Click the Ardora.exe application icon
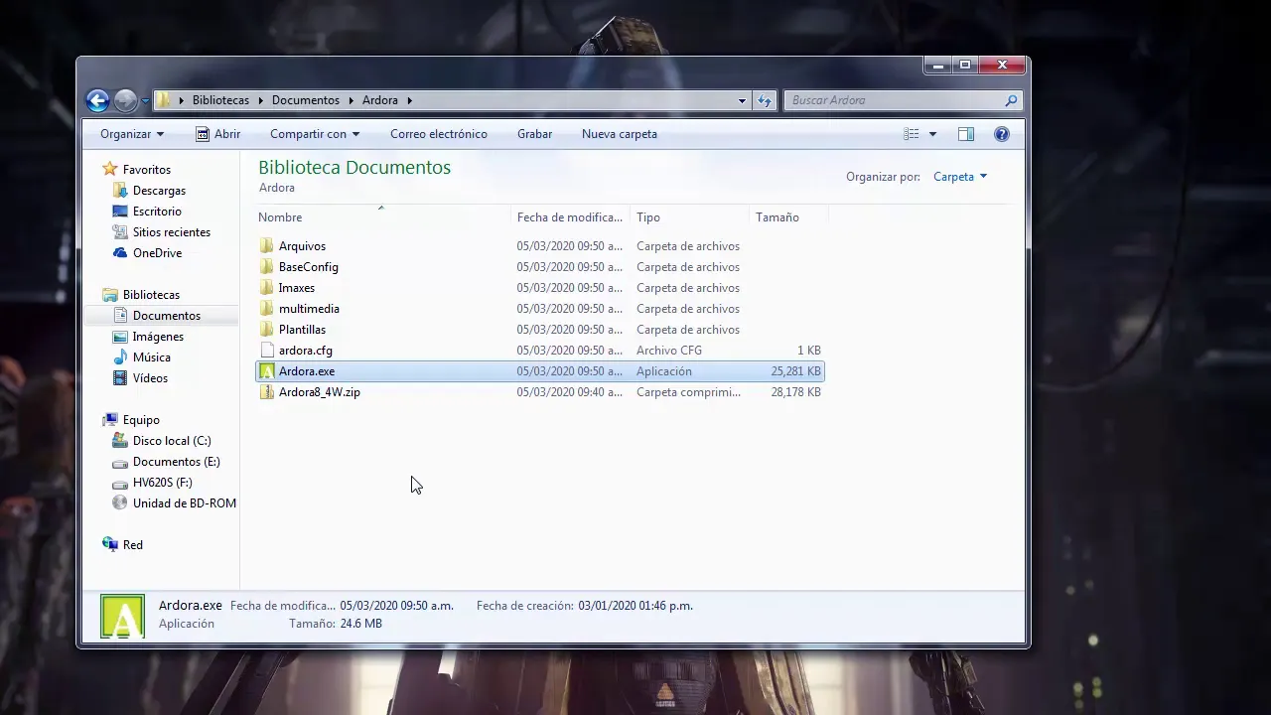The image size is (1271, 715). [266, 371]
